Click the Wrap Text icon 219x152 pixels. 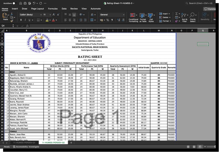pos(92,15)
